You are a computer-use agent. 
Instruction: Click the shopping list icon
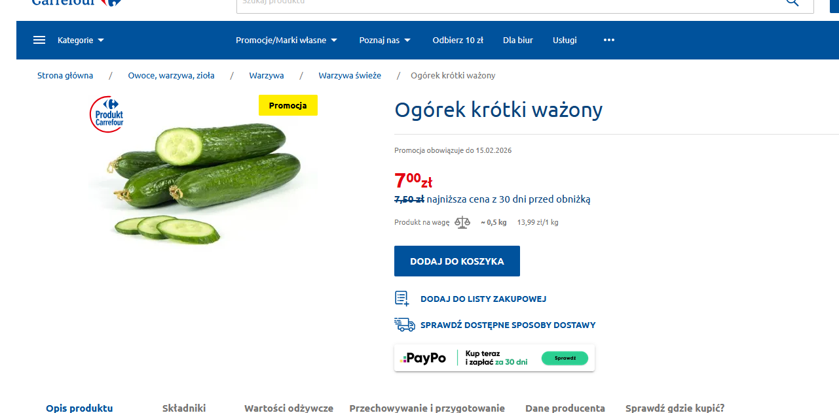click(402, 299)
